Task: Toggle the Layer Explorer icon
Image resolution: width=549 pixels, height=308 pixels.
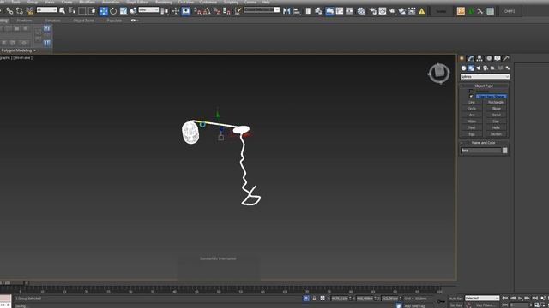Action: click(x=318, y=11)
